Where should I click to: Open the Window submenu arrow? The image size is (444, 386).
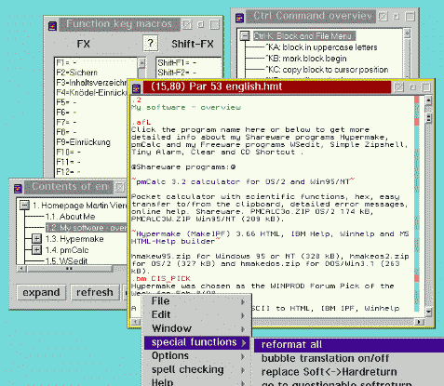243,329
